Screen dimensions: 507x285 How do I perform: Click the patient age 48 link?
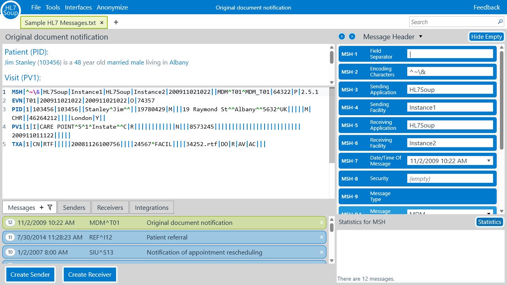pyautogui.click(x=78, y=62)
